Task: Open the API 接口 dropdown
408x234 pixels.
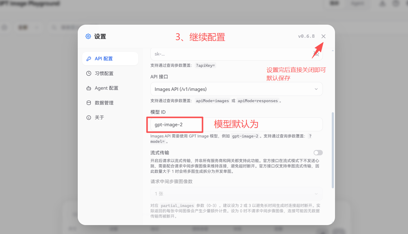Action: coord(236,89)
